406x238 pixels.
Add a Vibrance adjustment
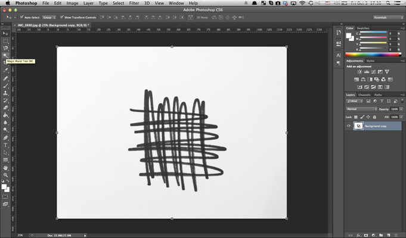tap(387, 72)
